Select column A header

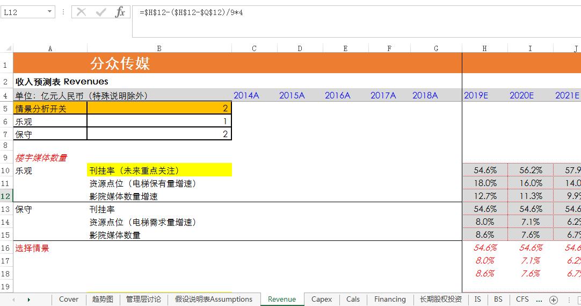pyautogui.click(x=50, y=48)
